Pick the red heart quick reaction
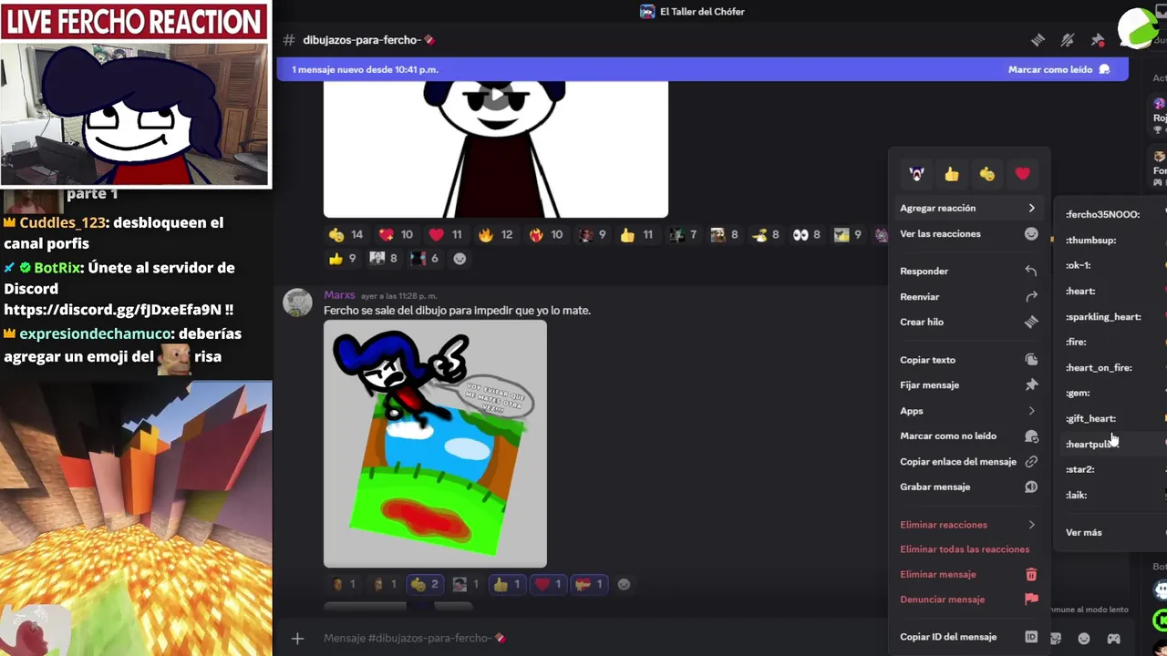1167x656 pixels. coord(1023,173)
